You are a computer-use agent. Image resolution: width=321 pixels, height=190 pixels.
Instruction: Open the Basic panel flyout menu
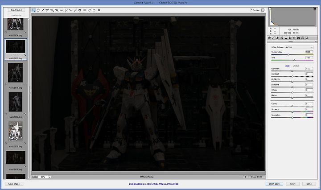(x=316, y=41)
